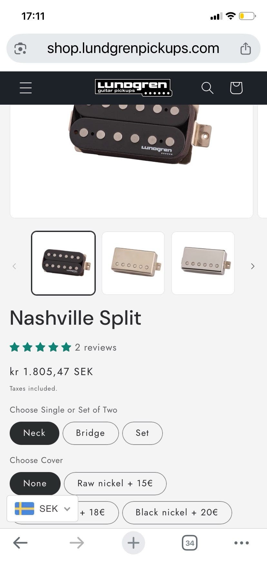Image resolution: width=267 pixels, height=579 pixels.
Task: Show next product thumbnails
Action: click(252, 266)
